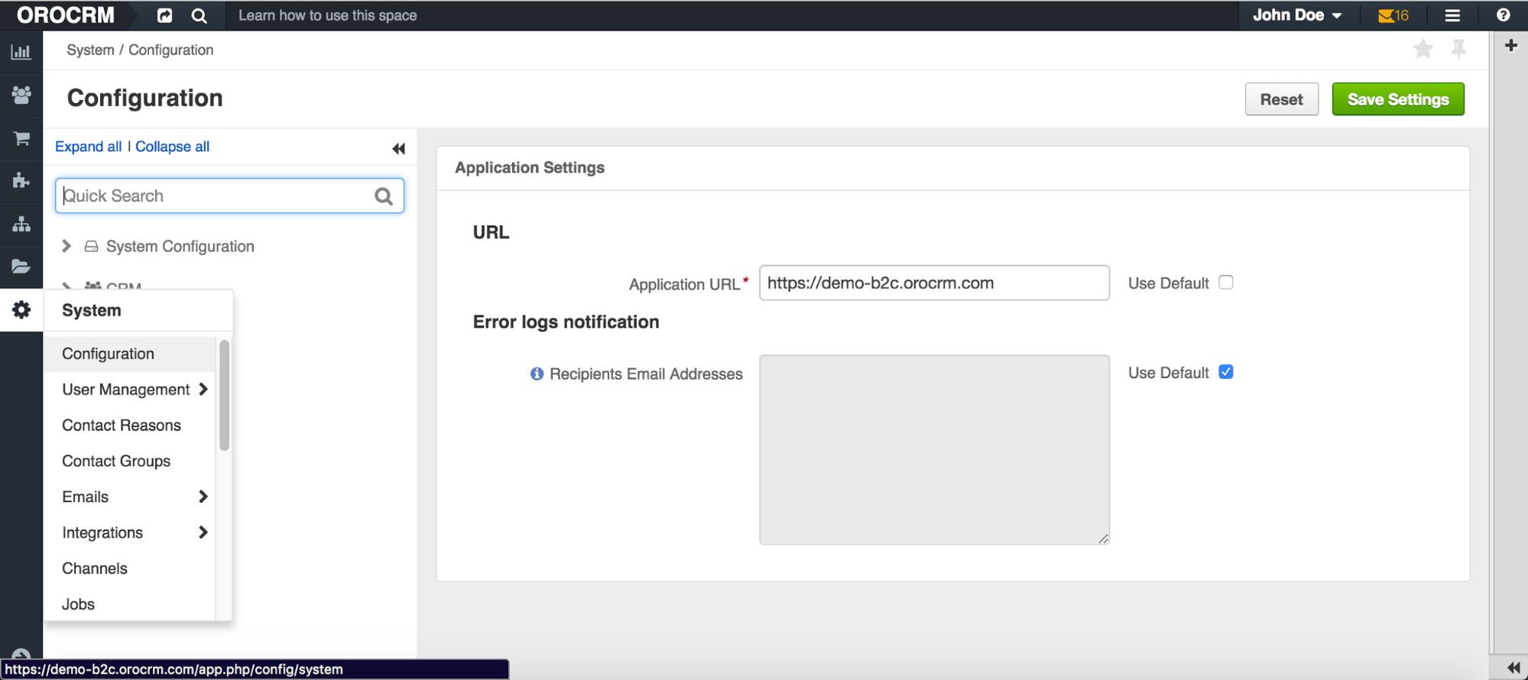Image resolution: width=1528 pixels, height=680 pixels.
Task: Click the Recipients Email Addresses textarea
Action: click(x=934, y=449)
